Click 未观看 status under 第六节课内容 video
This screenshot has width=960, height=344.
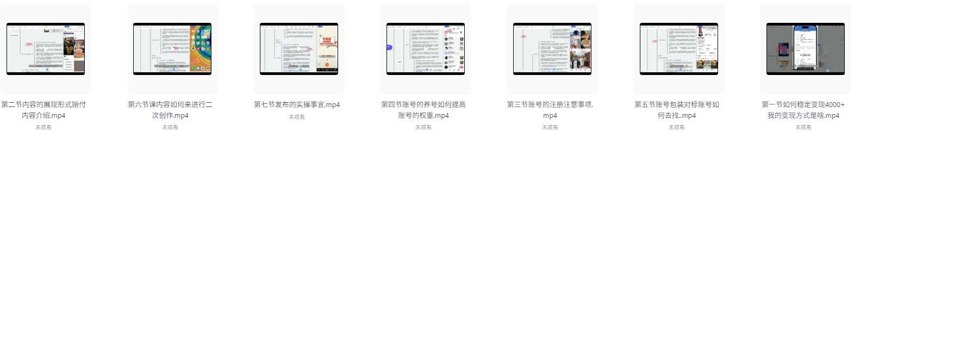[x=170, y=127]
